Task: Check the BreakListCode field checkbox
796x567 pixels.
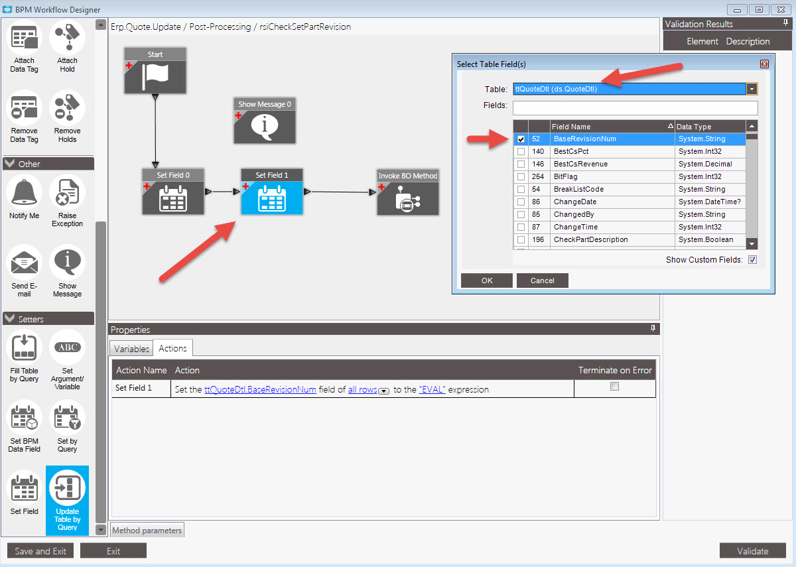Action: pyautogui.click(x=521, y=190)
